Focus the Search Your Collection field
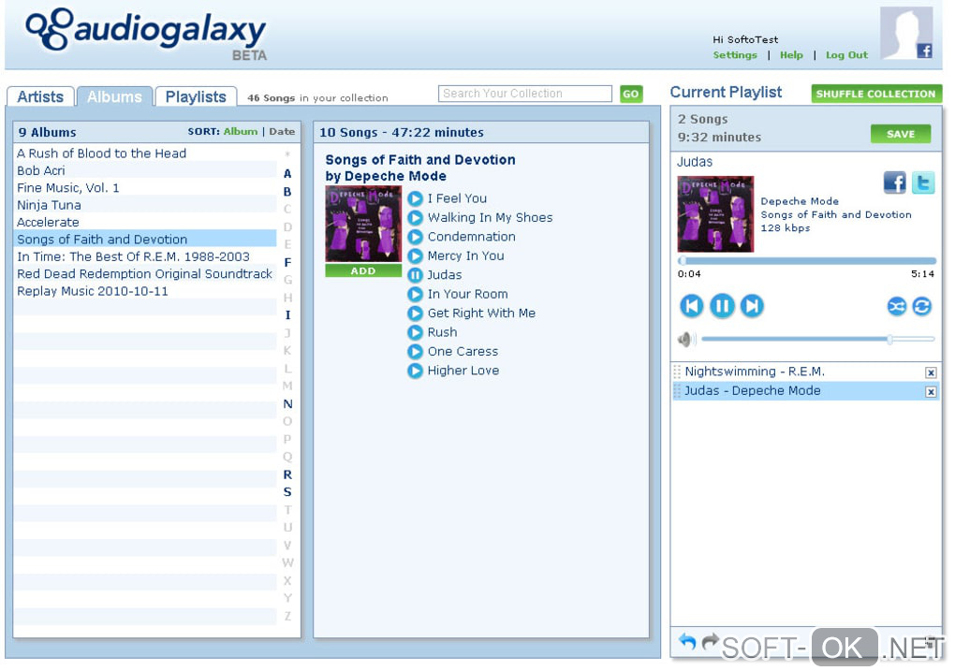Screen dimensions: 955x671 (524, 94)
